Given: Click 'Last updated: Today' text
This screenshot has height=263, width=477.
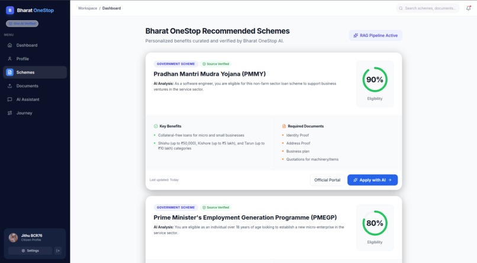Looking at the screenshot, I should pos(164,180).
